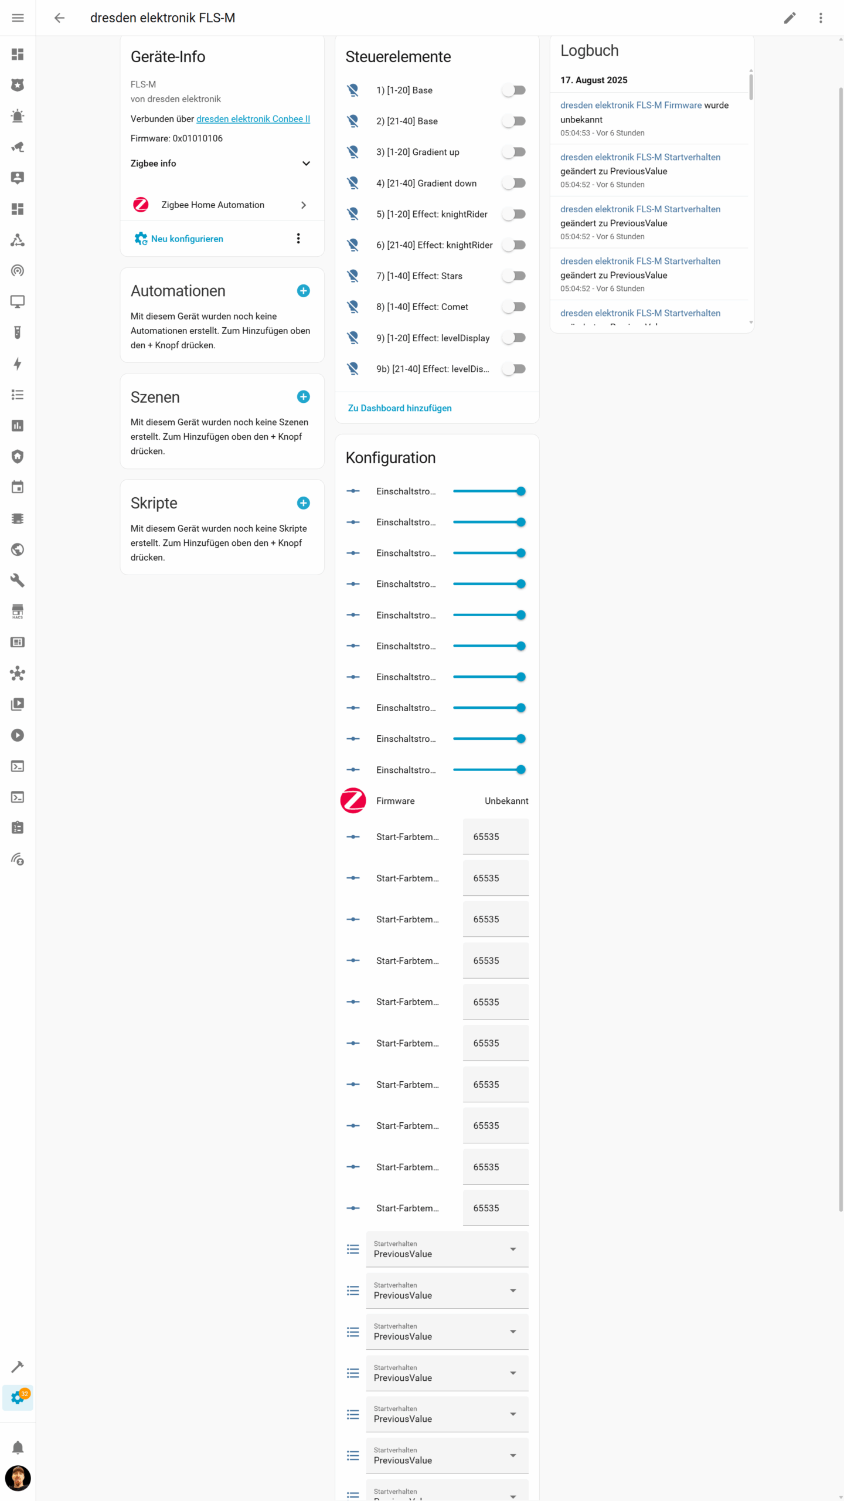This screenshot has width=844, height=1501.
Task: Go back using the arrow icon
Action: 59,18
